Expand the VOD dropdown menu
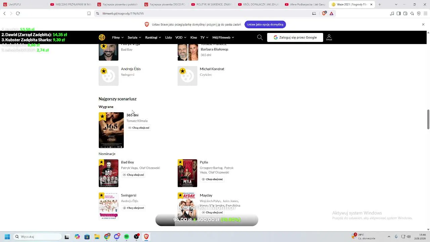 [181, 37]
